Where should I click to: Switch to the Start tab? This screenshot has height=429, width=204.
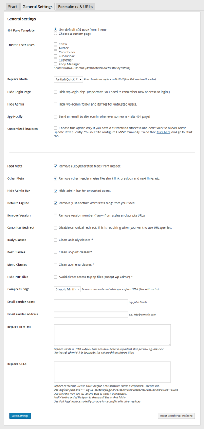tap(13, 7)
